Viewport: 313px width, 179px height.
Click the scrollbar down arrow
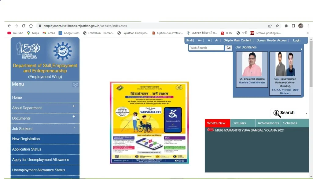(x=311, y=177)
